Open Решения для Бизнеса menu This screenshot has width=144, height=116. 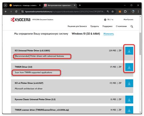click(x=77, y=26)
